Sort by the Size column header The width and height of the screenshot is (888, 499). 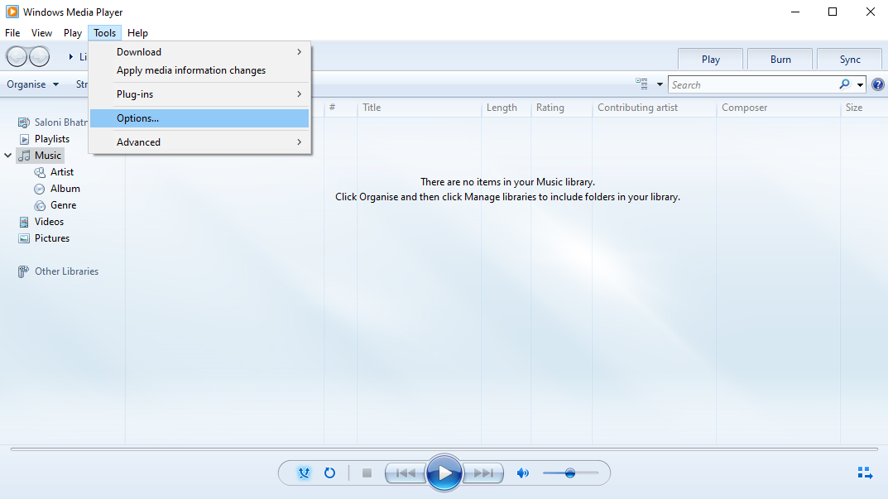[x=854, y=108]
